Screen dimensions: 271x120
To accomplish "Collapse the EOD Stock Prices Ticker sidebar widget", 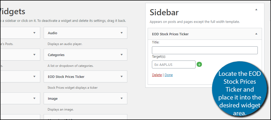I will click(256, 34).
